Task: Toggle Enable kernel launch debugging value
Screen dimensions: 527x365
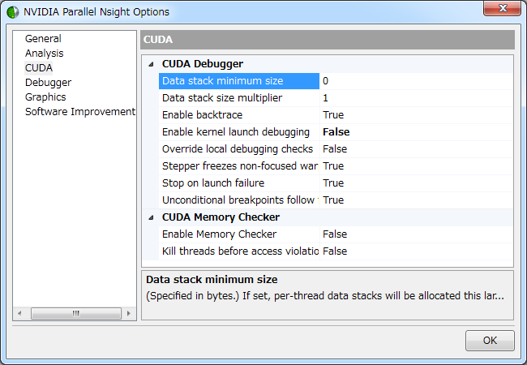Action: pos(413,132)
